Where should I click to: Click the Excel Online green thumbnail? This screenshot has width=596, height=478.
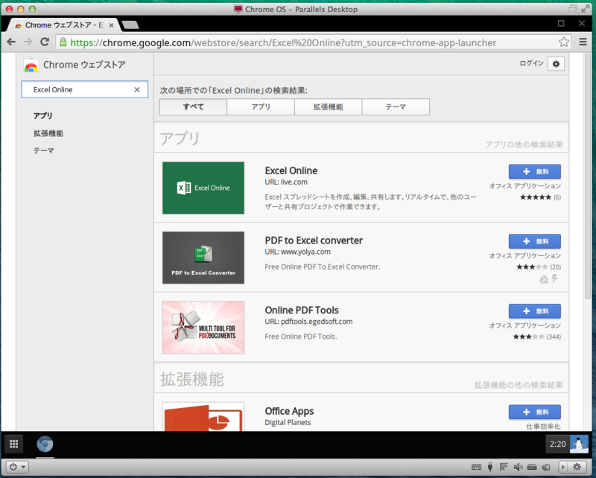coord(203,188)
